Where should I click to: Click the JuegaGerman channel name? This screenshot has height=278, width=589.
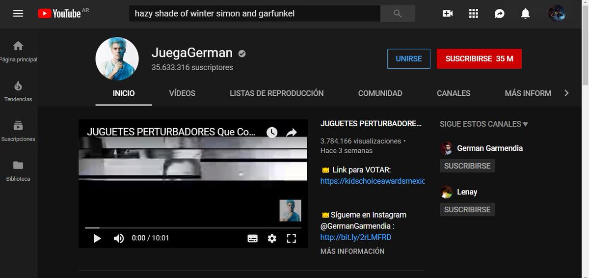tap(192, 53)
